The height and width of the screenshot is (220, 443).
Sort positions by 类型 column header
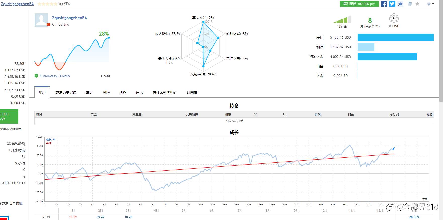pos(94,114)
